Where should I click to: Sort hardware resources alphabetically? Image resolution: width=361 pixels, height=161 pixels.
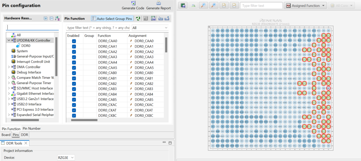(x=57, y=19)
